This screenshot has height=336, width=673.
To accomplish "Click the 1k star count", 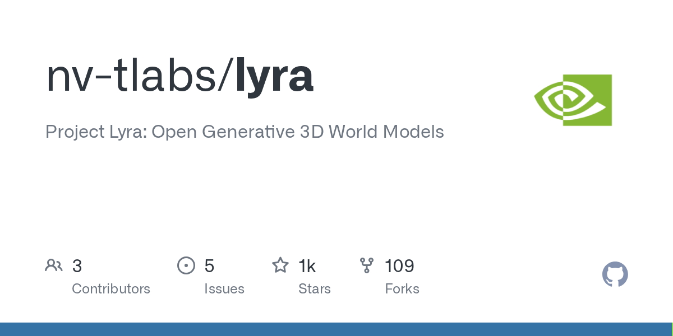I will click(307, 266).
